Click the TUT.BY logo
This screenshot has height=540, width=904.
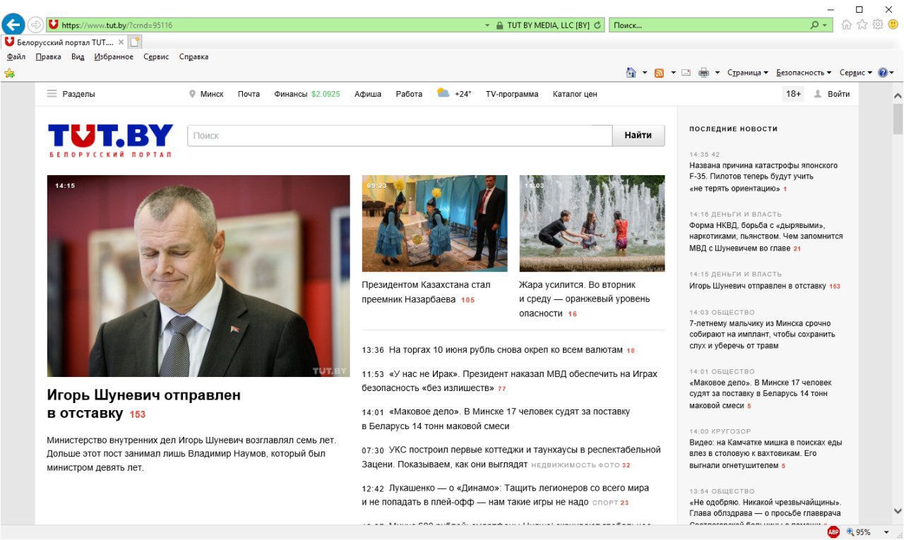110,140
